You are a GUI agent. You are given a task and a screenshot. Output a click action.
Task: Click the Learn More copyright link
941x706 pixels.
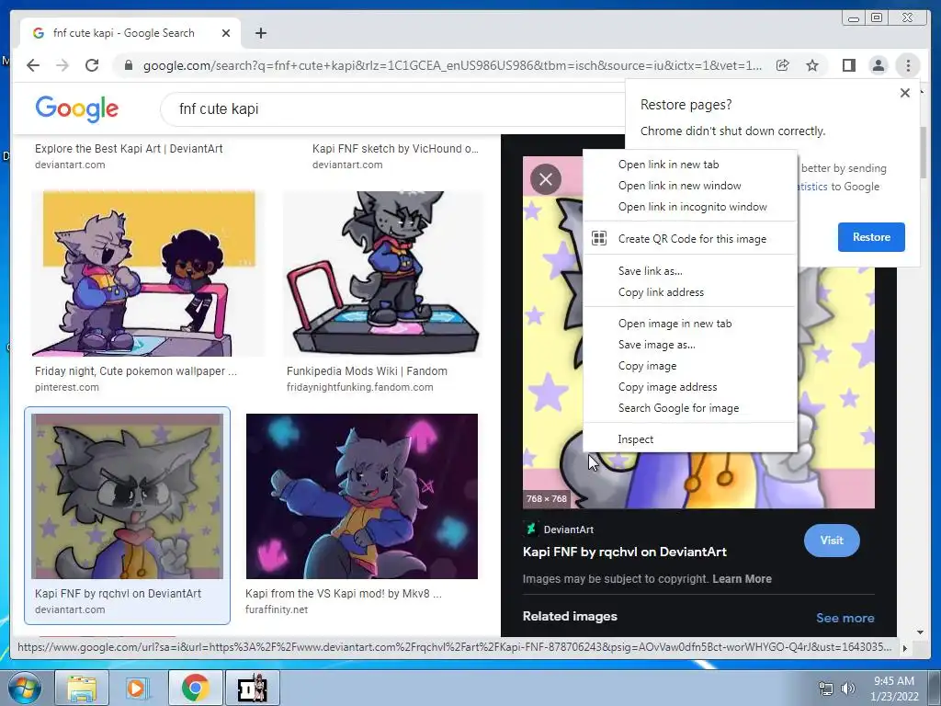point(742,579)
